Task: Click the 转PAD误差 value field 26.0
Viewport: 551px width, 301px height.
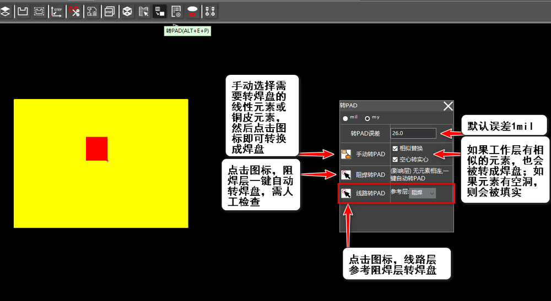Action: pos(413,133)
